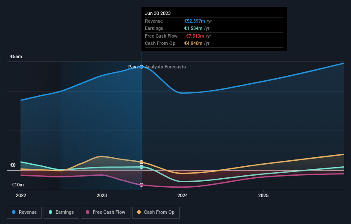The height and width of the screenshot is (224, 351).
Task: Click the Cash From Op tooltip row label
Action: coord(160,44)
